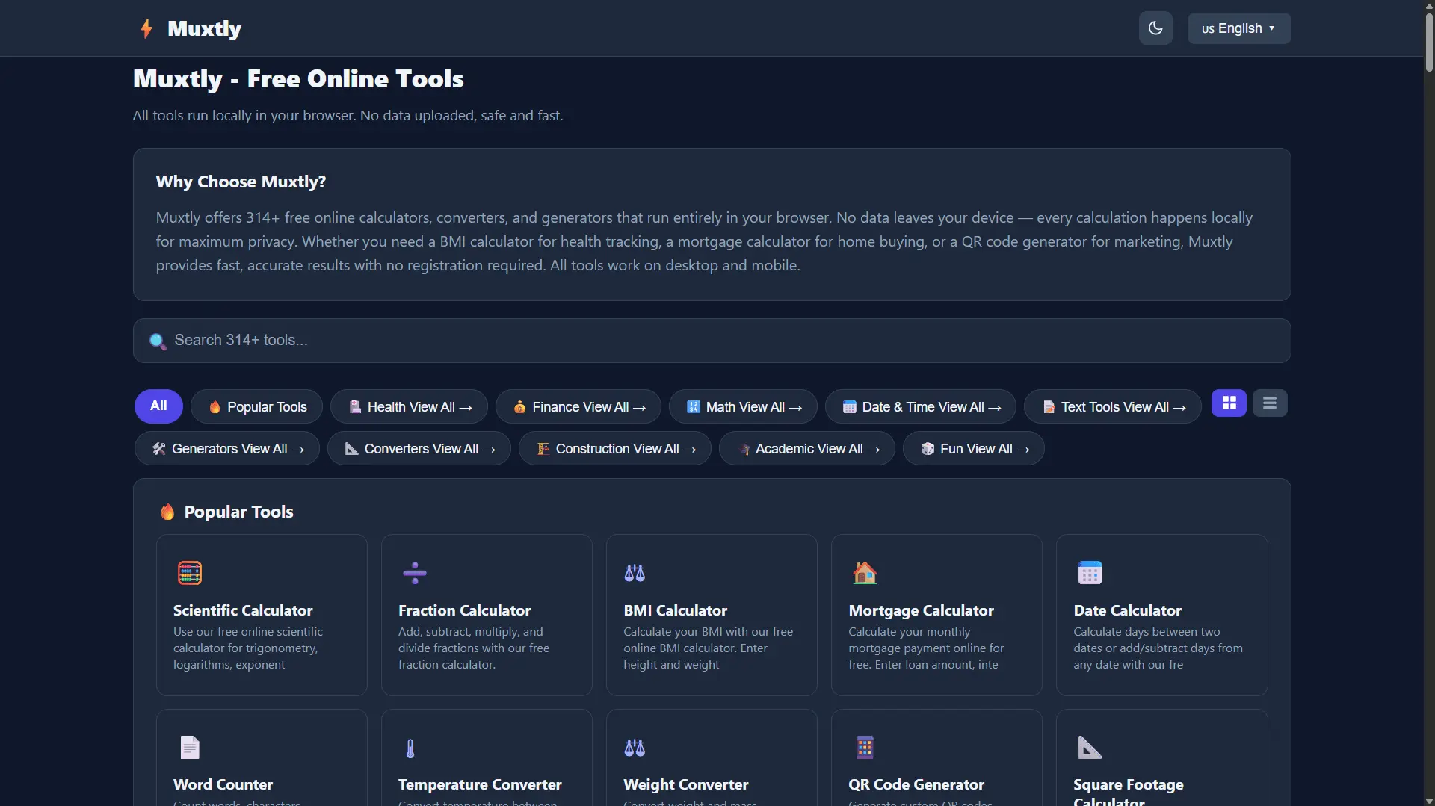
Task: Click the flame icon beside Popular Tools heading
Action: tap(167, 512)
